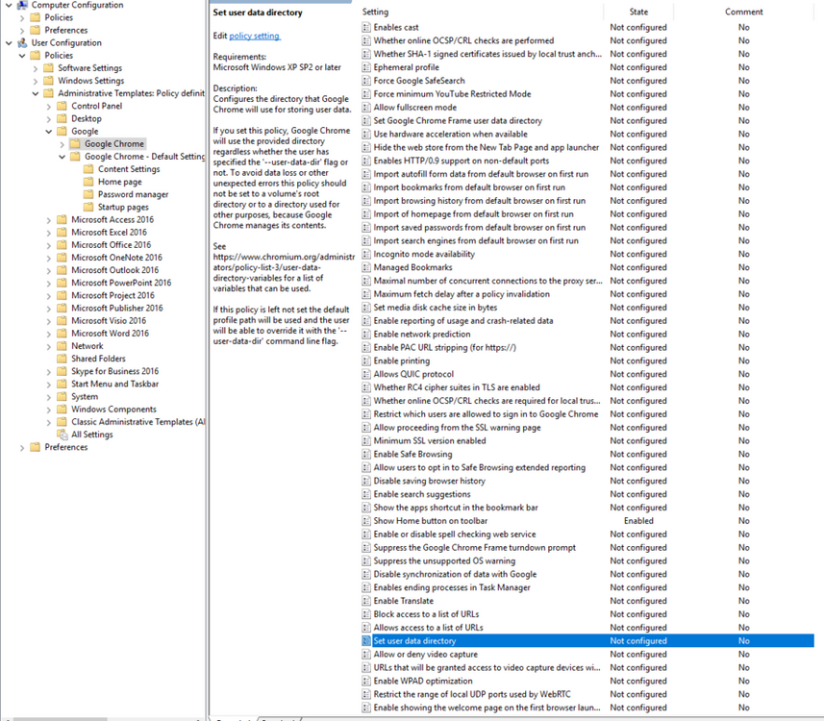The image size is (824, 721).
Task: Select 'Allows access to a list of URLs'
Action: pyautogui.click(x=428, y=628)
